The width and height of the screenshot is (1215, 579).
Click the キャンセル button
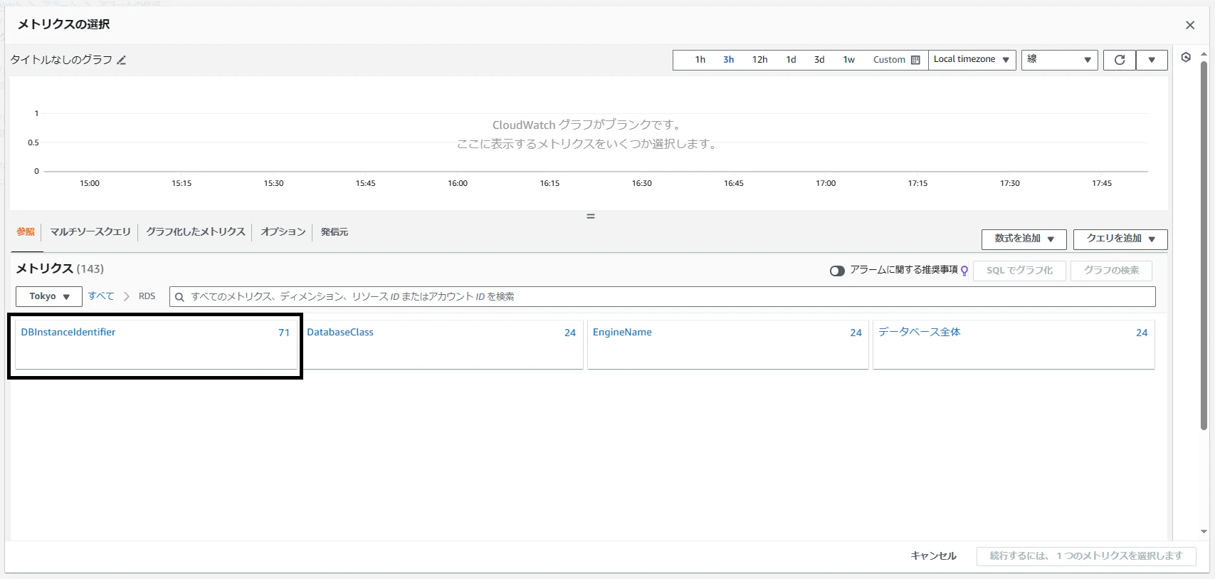point(934,556)
